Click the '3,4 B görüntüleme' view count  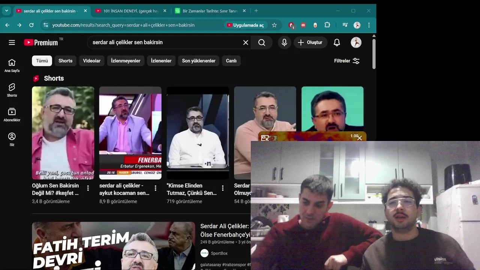pos(51,201)
